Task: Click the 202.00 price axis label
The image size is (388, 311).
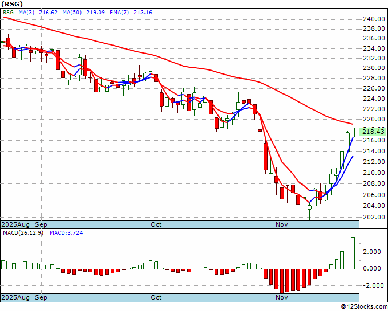Action: (374, 217)
